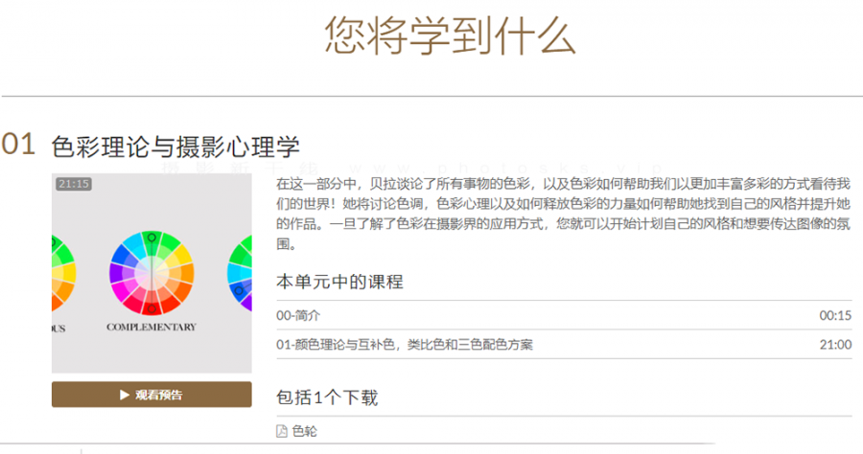Click the complementary color wheel thumbnail

coord(152,273)
